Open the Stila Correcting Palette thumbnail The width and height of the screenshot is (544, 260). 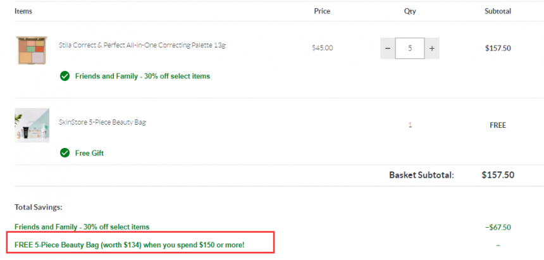32,50
